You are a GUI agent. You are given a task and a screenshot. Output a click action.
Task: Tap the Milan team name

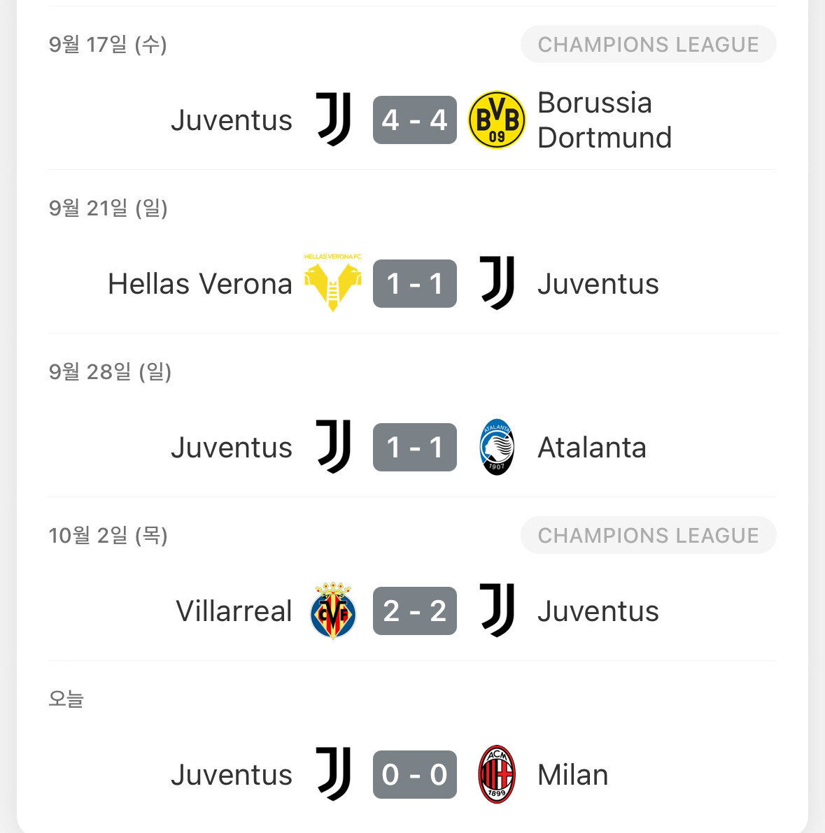coord(573,775)
